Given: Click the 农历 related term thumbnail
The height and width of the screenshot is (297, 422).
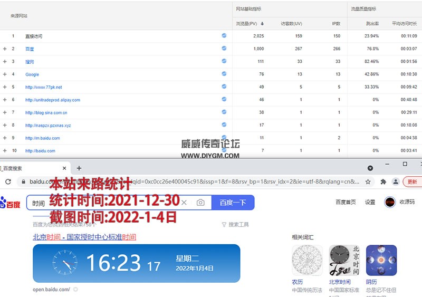Looking at the screenshot, I should point(307,260).
